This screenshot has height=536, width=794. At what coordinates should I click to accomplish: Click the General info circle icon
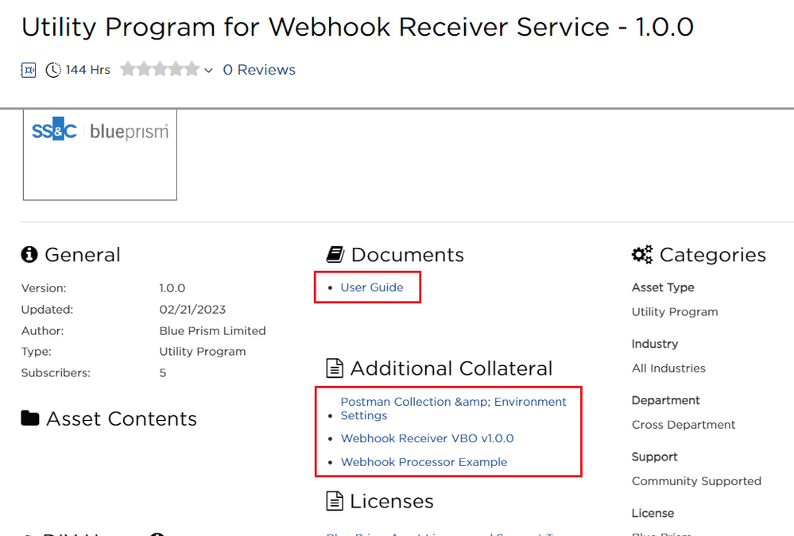[29, 255]
